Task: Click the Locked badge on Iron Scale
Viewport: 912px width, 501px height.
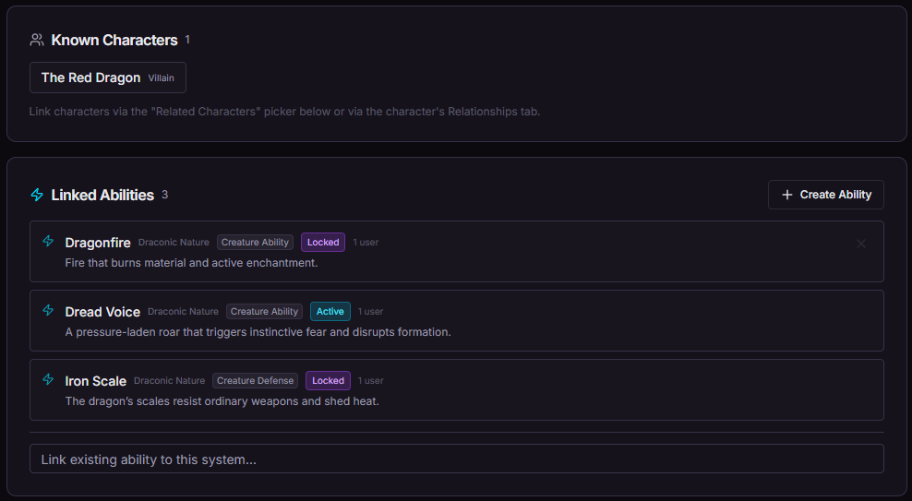Action: pyautogui.click(x=328, y=381)
